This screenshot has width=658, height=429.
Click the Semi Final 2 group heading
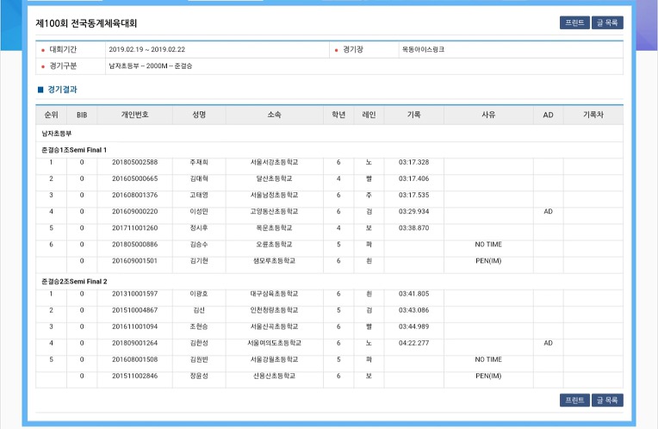click(74, 281)
